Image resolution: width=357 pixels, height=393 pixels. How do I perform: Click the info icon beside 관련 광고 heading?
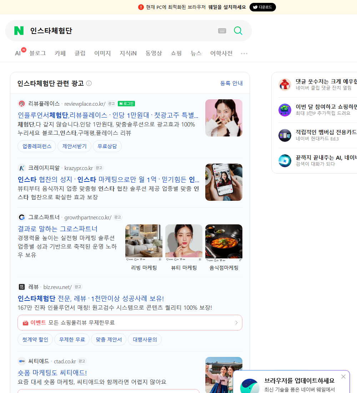click(89, 83)
